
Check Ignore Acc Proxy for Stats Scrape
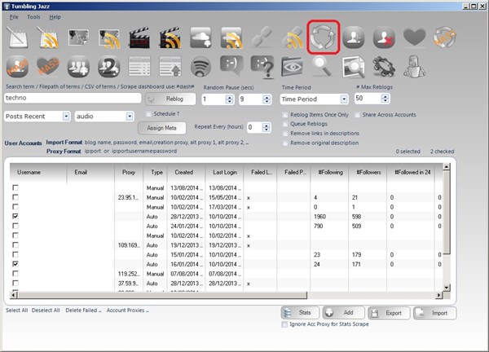[284, 324]
